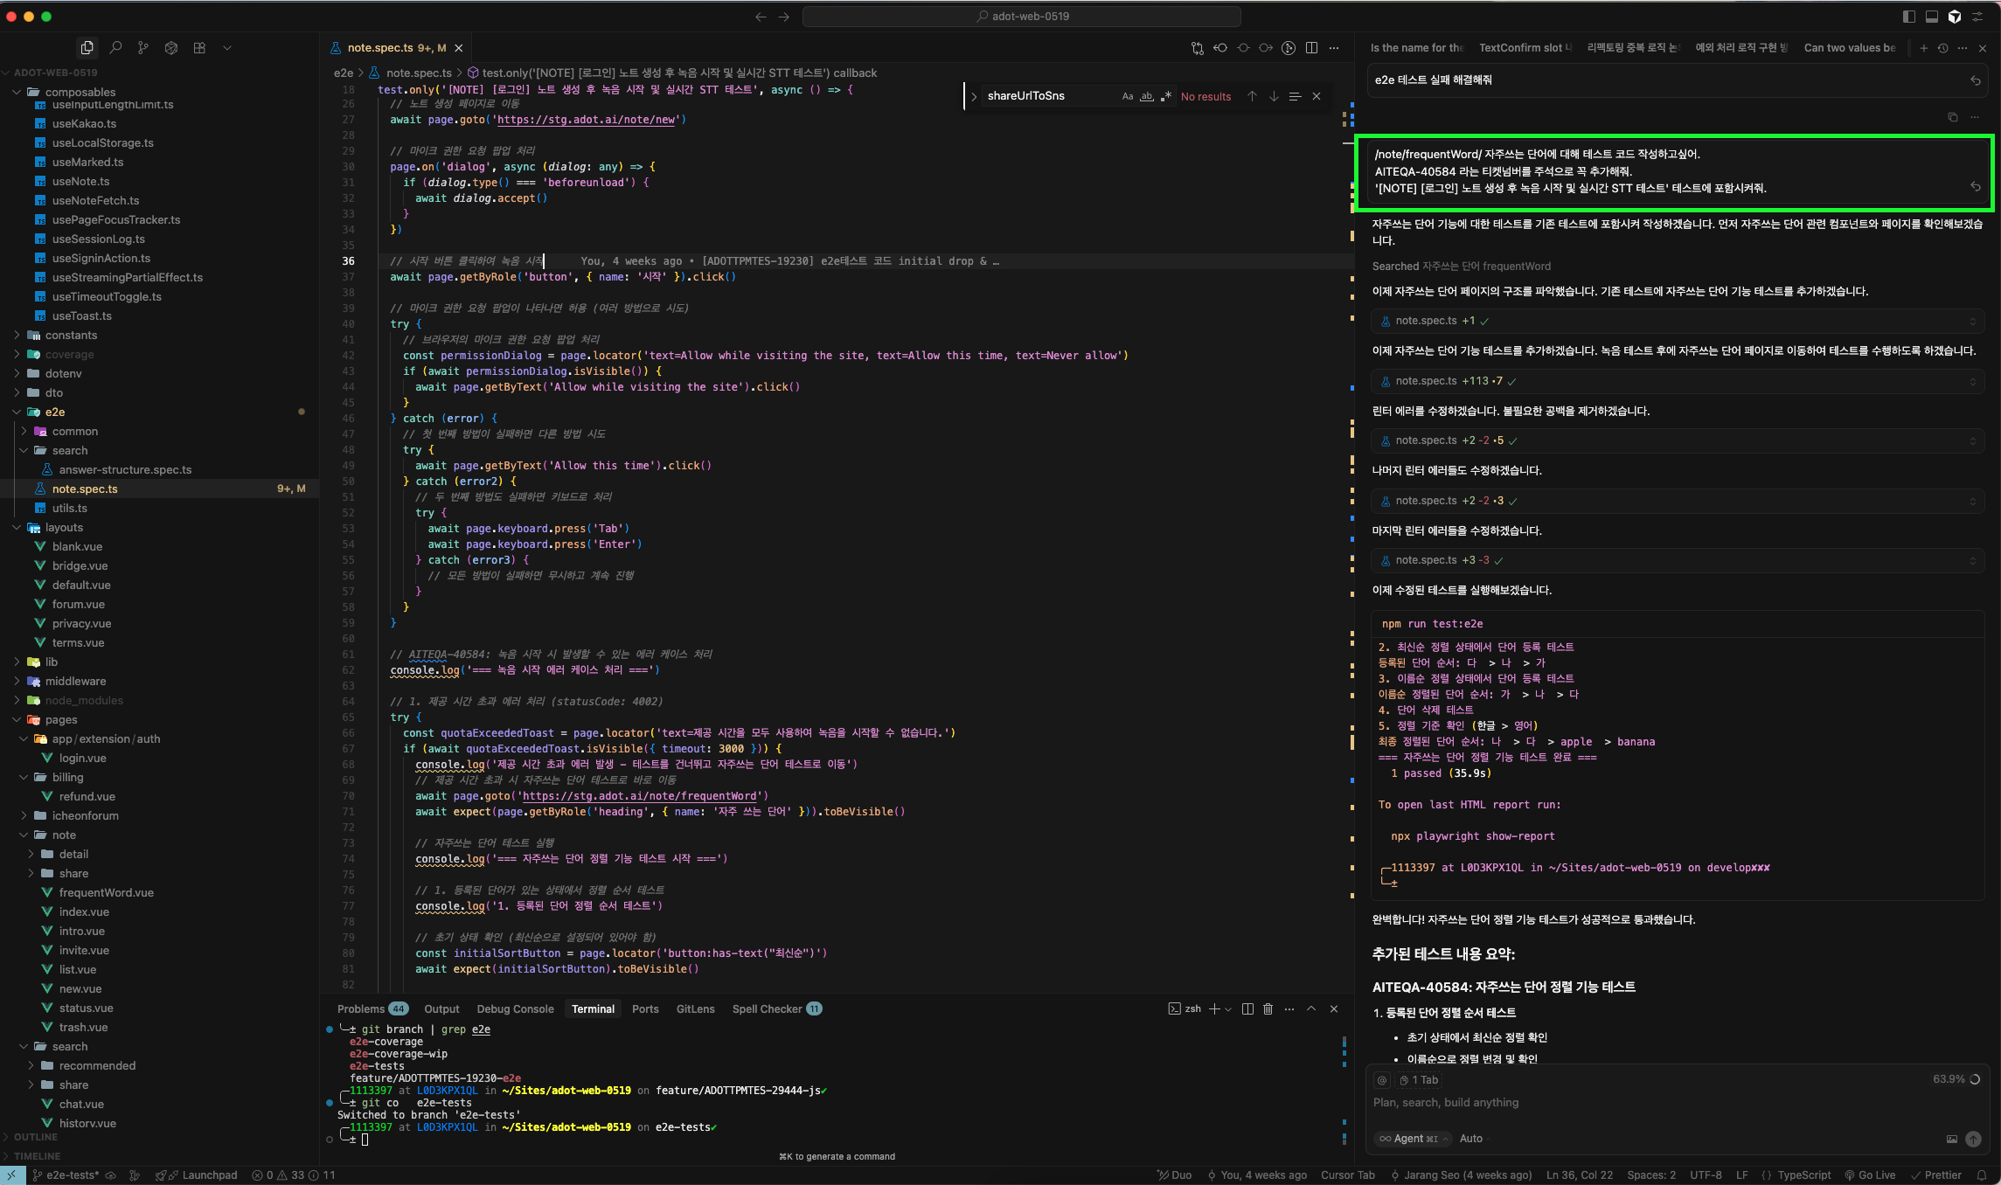
Task: Switch to the Problems panel tab
Action: point(372,1008)
